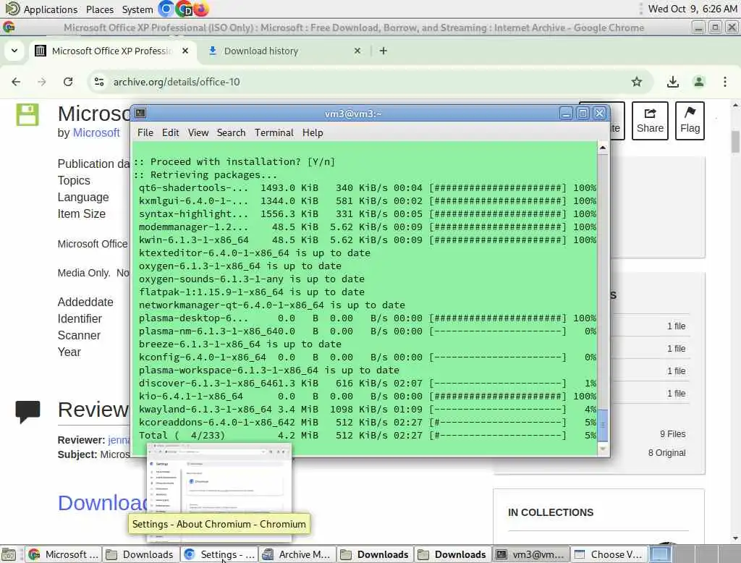Switch to first Downloads taskbar window

pos(140,554)
